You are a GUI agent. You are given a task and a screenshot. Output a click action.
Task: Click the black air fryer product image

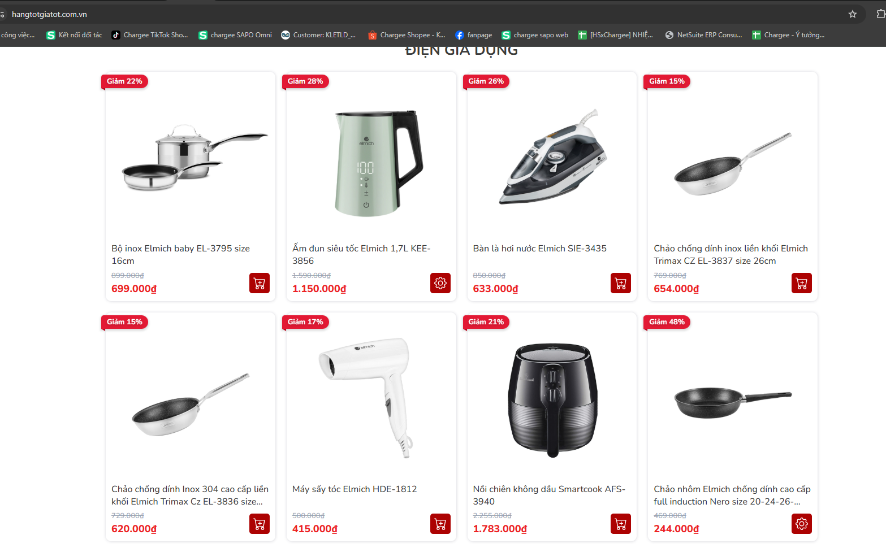click(x=552, y=399)
